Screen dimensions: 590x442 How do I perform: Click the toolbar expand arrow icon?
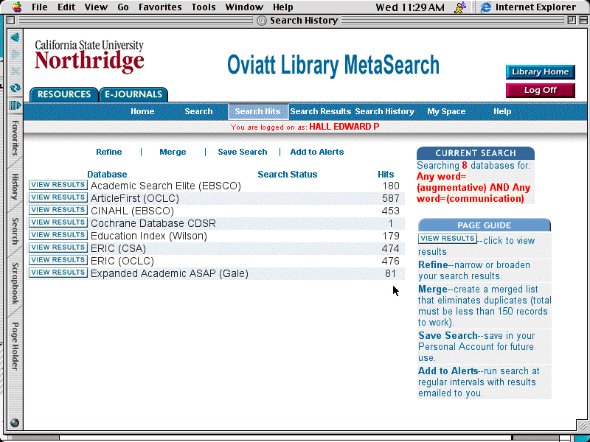click(x=15, y=105)
